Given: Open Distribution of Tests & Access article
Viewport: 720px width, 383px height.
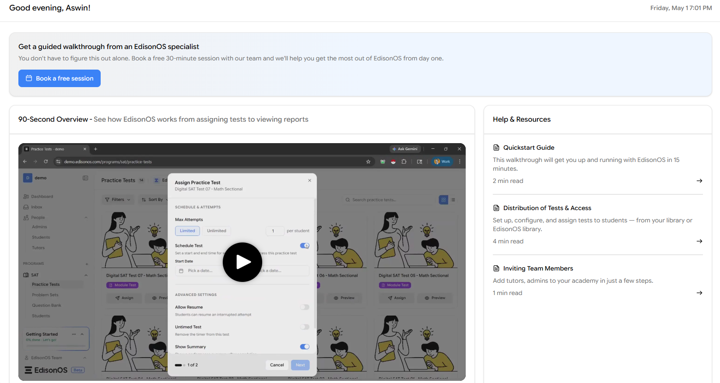Looking at the screenshot, I should (x=547, y=208).
